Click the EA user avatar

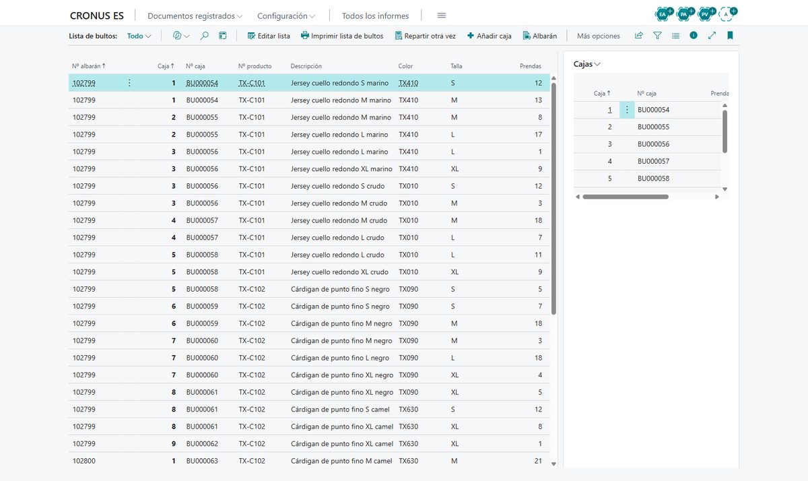(x=663, y=13)
